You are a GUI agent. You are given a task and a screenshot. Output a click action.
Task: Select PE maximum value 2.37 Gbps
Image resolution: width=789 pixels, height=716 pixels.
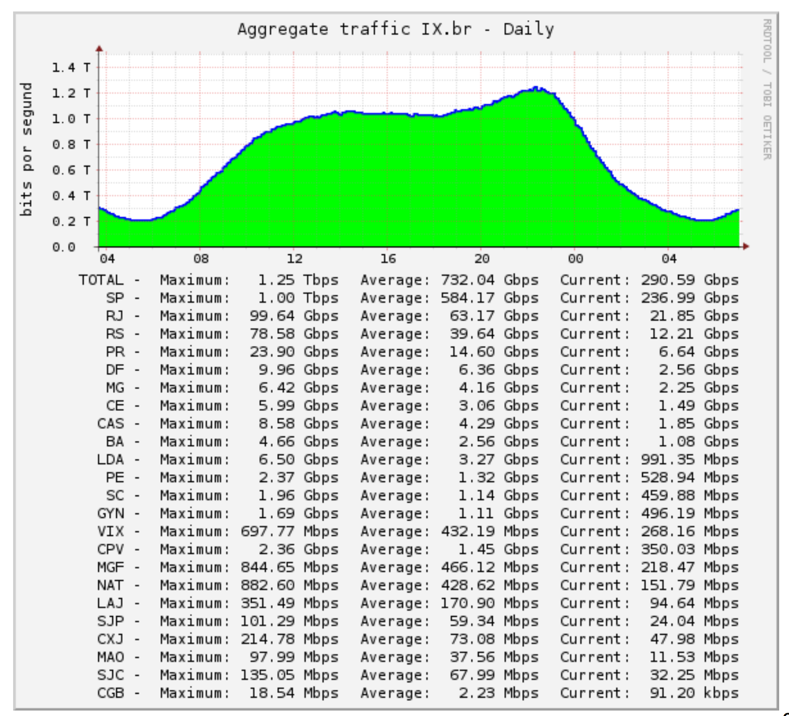pyautogui.click(x=298, y=478)
